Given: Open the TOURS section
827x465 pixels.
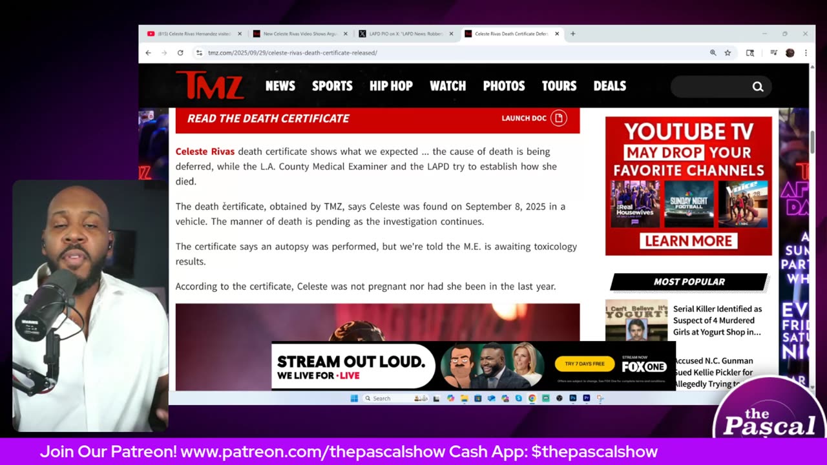Looking at the screenshot, I should coord(559,86).
